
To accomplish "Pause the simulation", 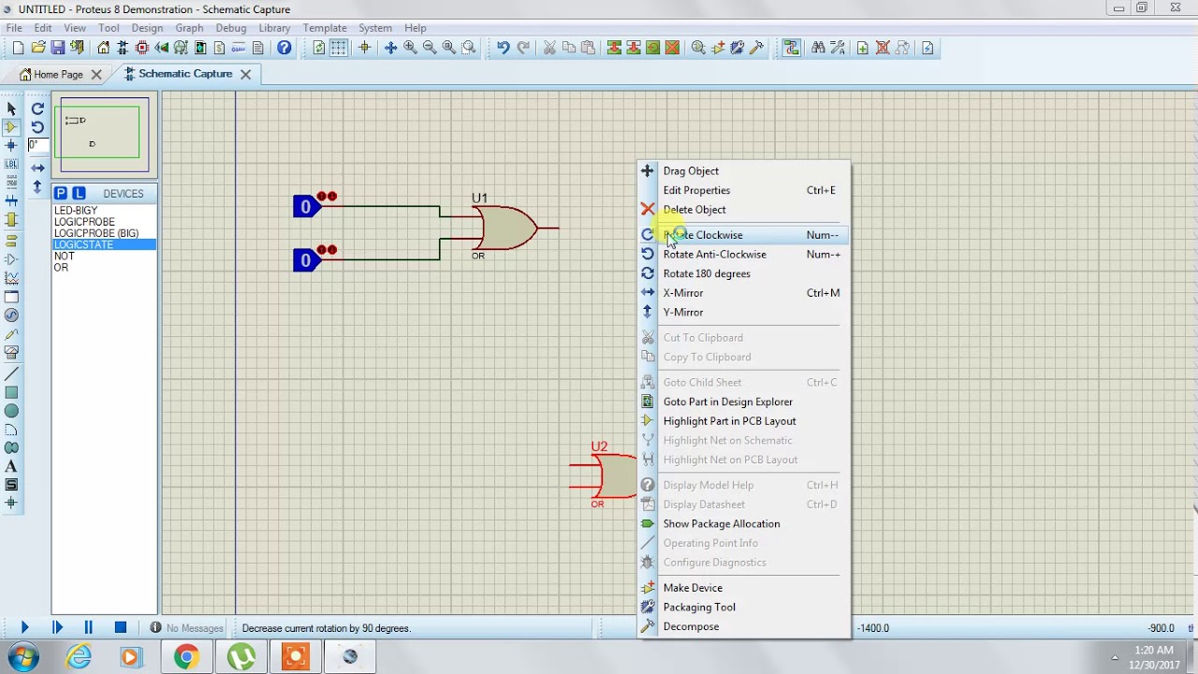I will pos(89,627).
